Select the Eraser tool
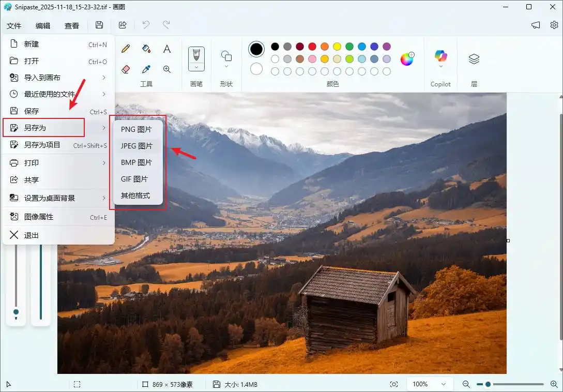 point(126,69)
